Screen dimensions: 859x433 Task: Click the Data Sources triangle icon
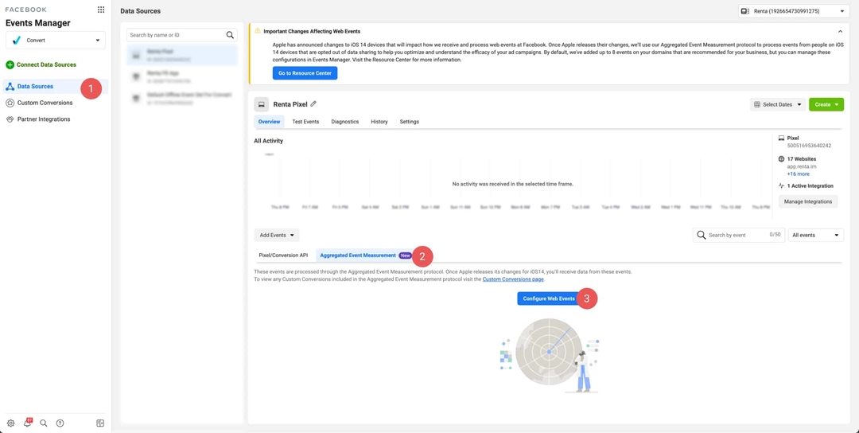coord(10,86)
